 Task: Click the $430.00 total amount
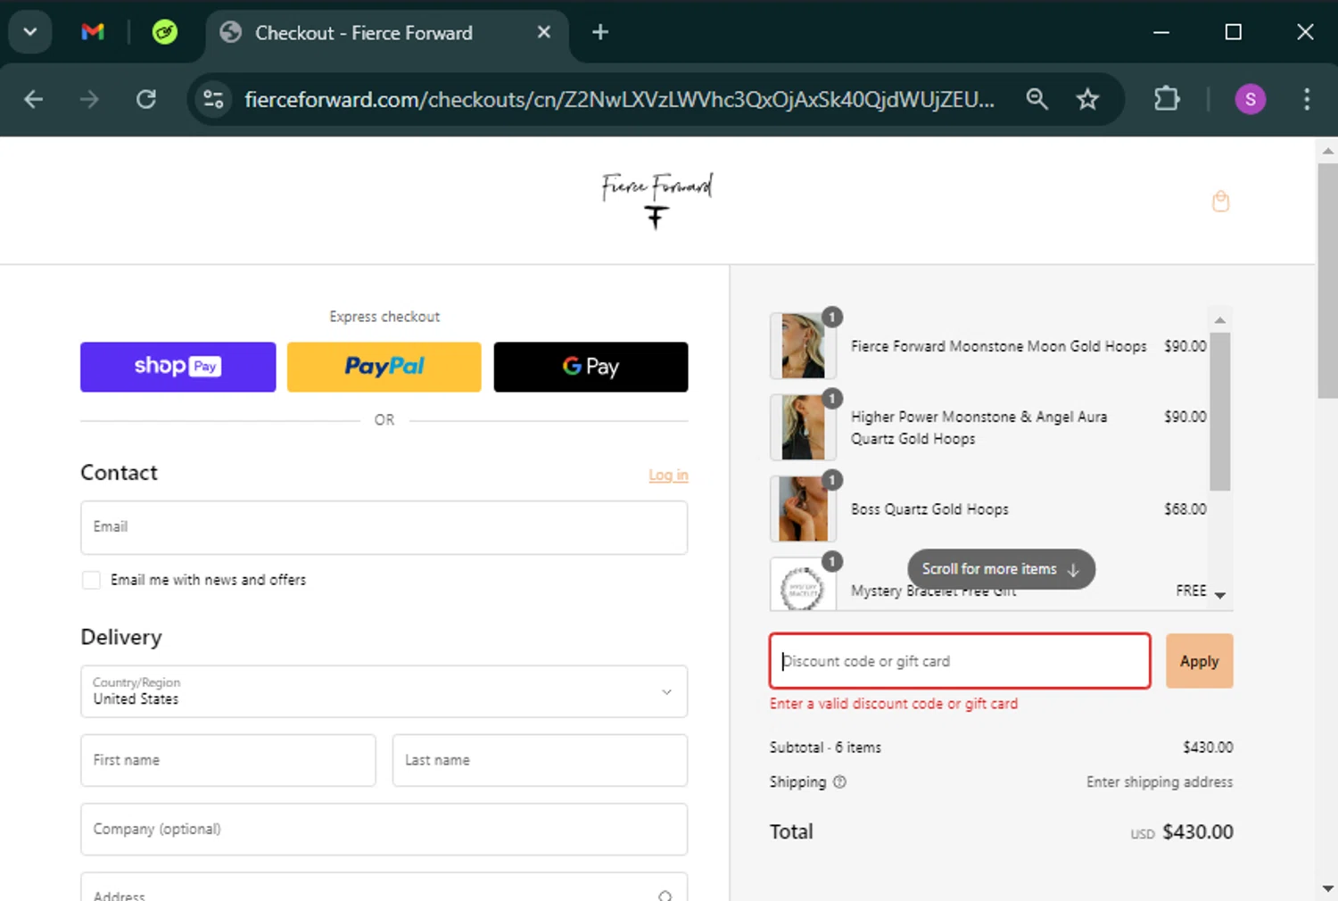(1198, 832)
